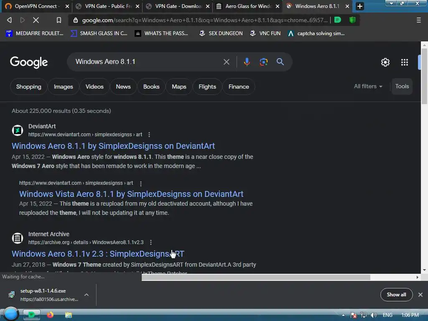This screenshot has width=428, height=321.
Task: Open Google quick settings gear
Action: point(385,62)
